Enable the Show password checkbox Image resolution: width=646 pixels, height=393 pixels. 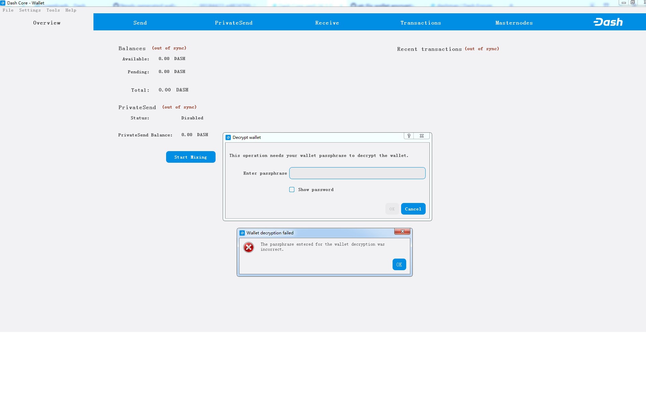click(x=292, y=190)
